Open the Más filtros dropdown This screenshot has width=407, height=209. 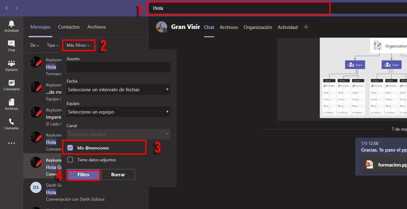tap(78, 45)
